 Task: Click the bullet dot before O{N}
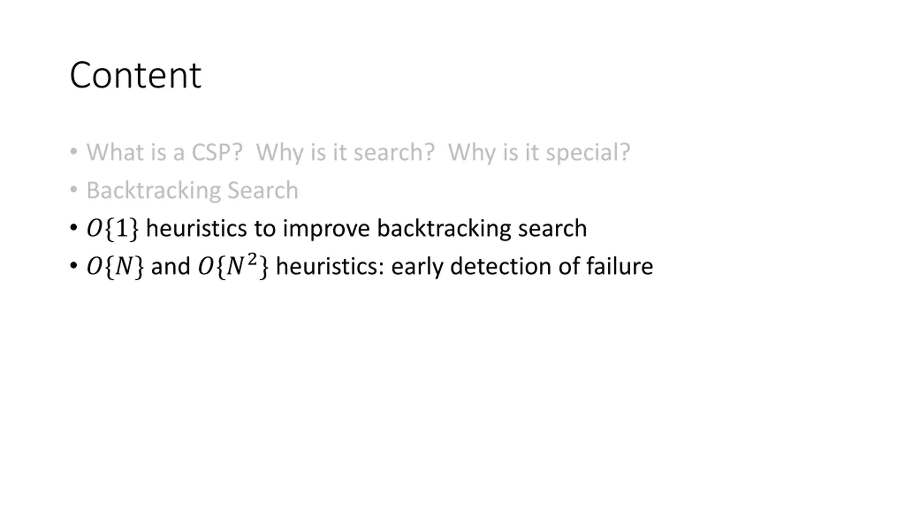(x=74, y=266)
